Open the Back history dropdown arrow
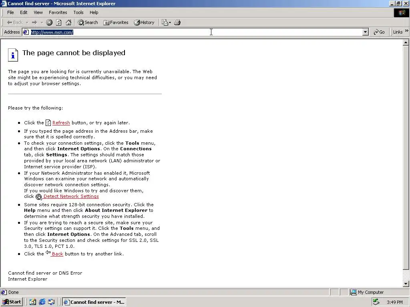 tap(27, 23)
